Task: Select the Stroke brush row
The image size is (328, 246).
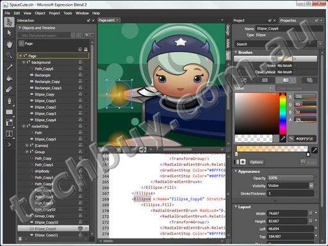Action: [x=275, y=65]
